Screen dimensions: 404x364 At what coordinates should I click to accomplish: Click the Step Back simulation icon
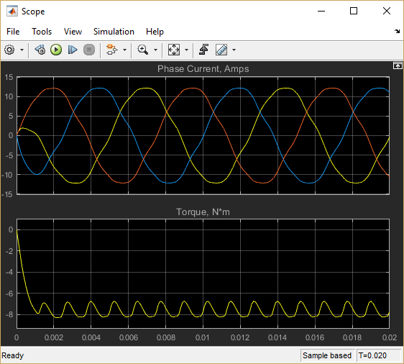(x=40, y=50)
